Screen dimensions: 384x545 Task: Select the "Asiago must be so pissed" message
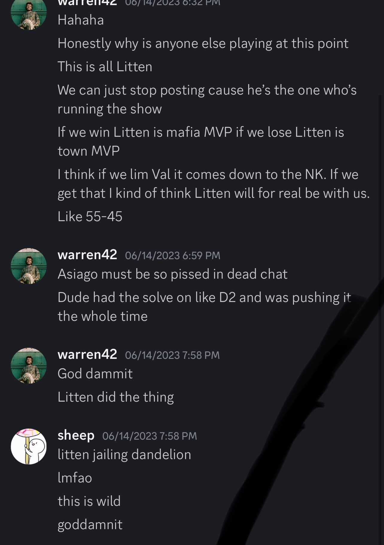[x=173, y=274]
